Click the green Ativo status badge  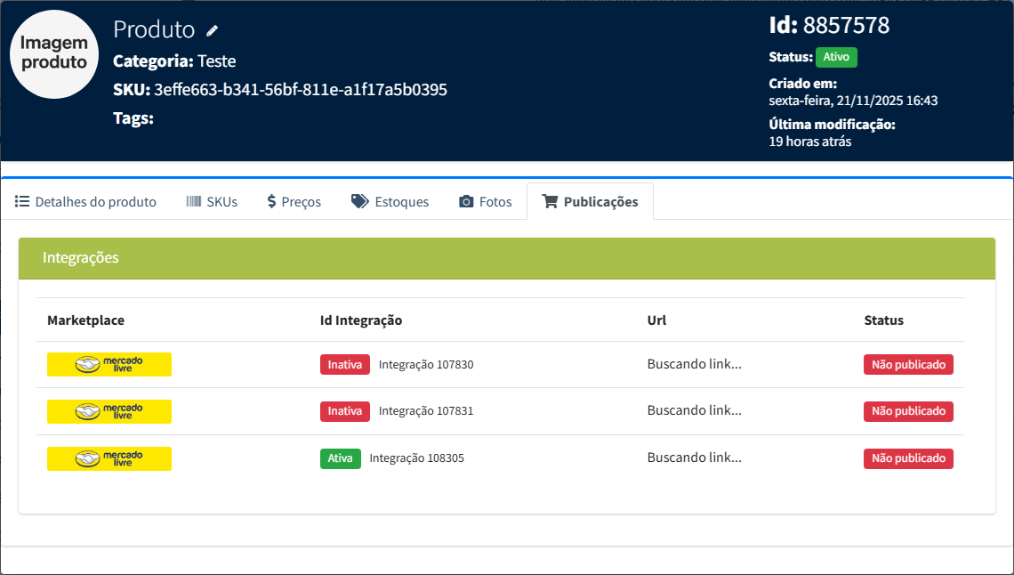pos(835,57)
